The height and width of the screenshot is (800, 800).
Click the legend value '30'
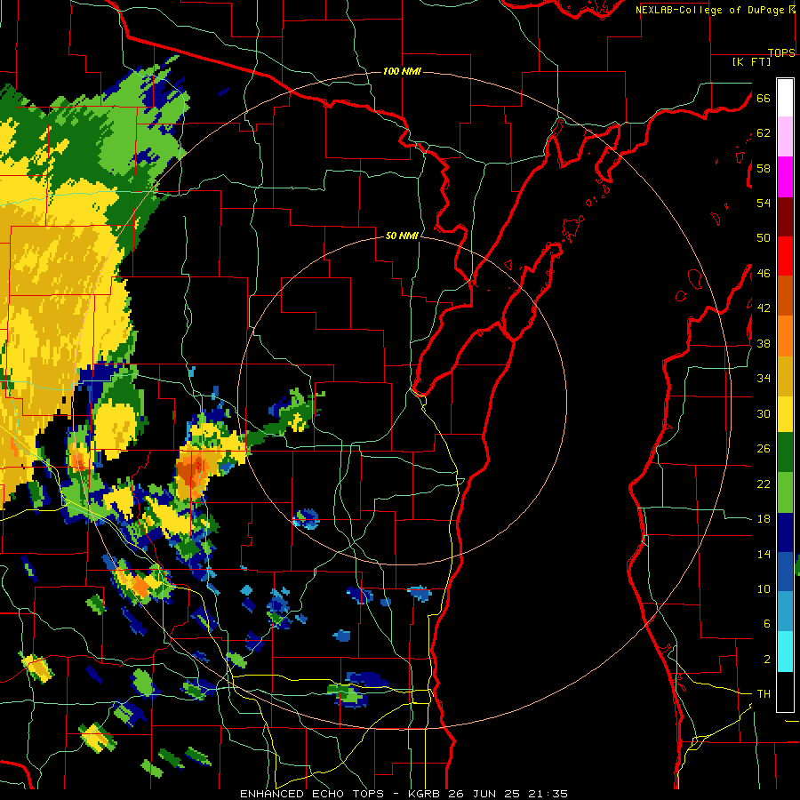(764, 413)
